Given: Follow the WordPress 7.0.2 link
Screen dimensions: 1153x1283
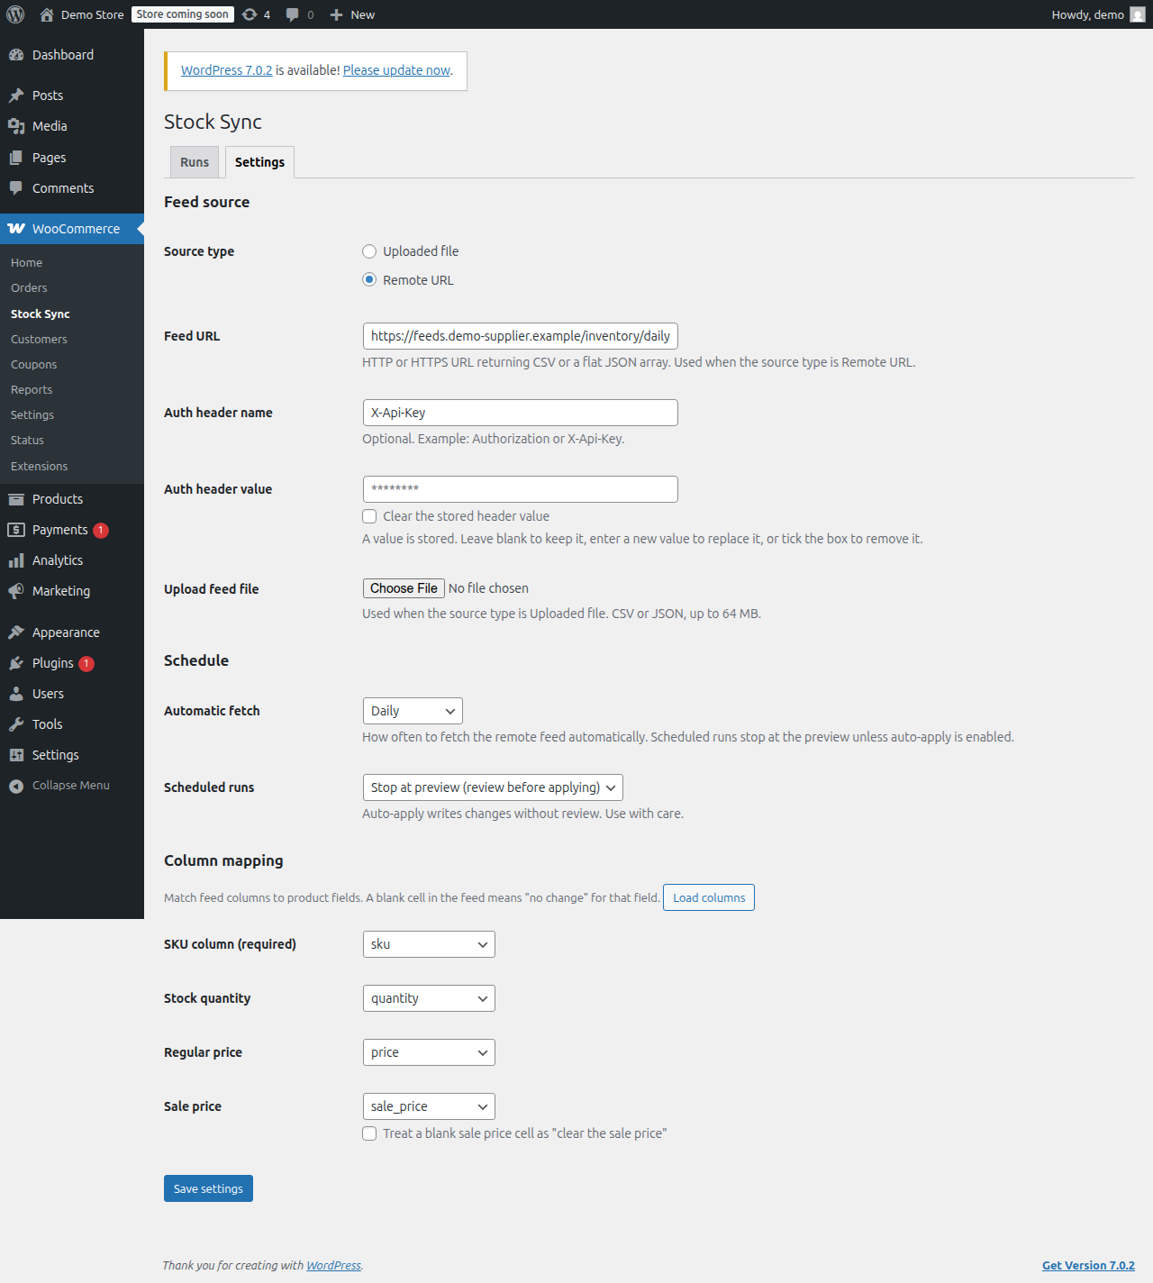Looking at the screenshot, I should pyautogui.click(x=226, y=70).
